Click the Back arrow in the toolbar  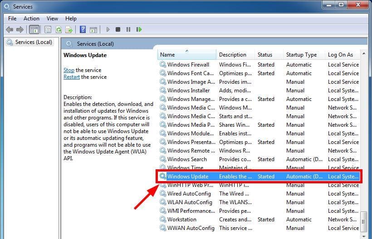tap(10, 29)
